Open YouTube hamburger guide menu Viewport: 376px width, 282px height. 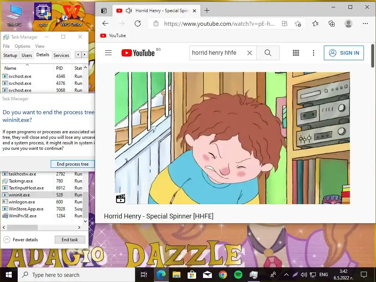pos(108,53)
